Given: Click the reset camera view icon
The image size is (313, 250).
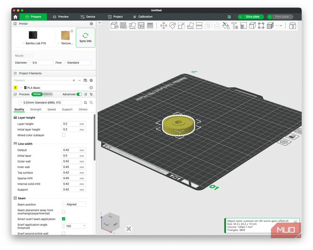Looking at the screenshot, I should click(129, 229).
